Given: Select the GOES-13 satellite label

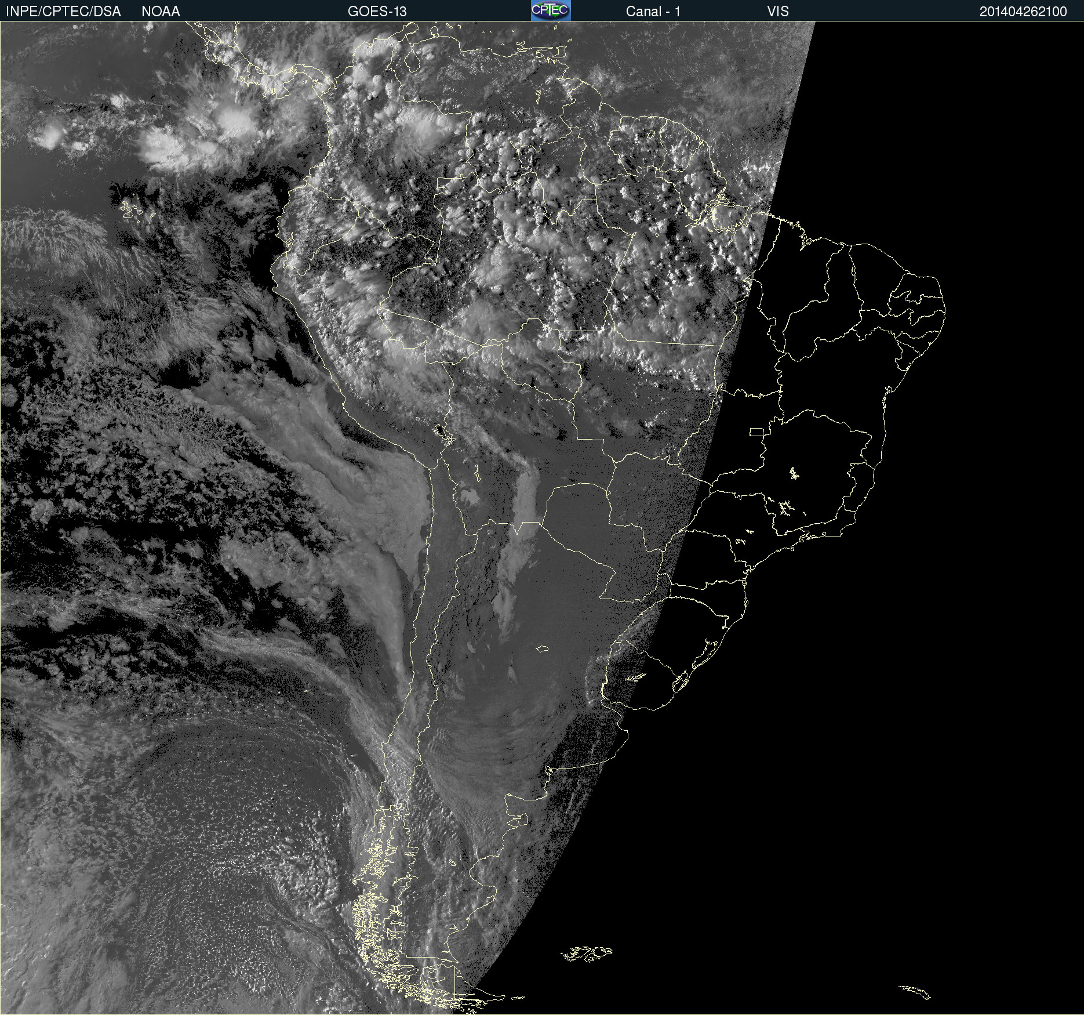Looking at the screenshot, I should (377, 12).
